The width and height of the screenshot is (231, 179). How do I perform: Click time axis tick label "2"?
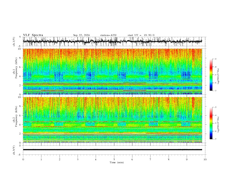click(x=60, y=159)
